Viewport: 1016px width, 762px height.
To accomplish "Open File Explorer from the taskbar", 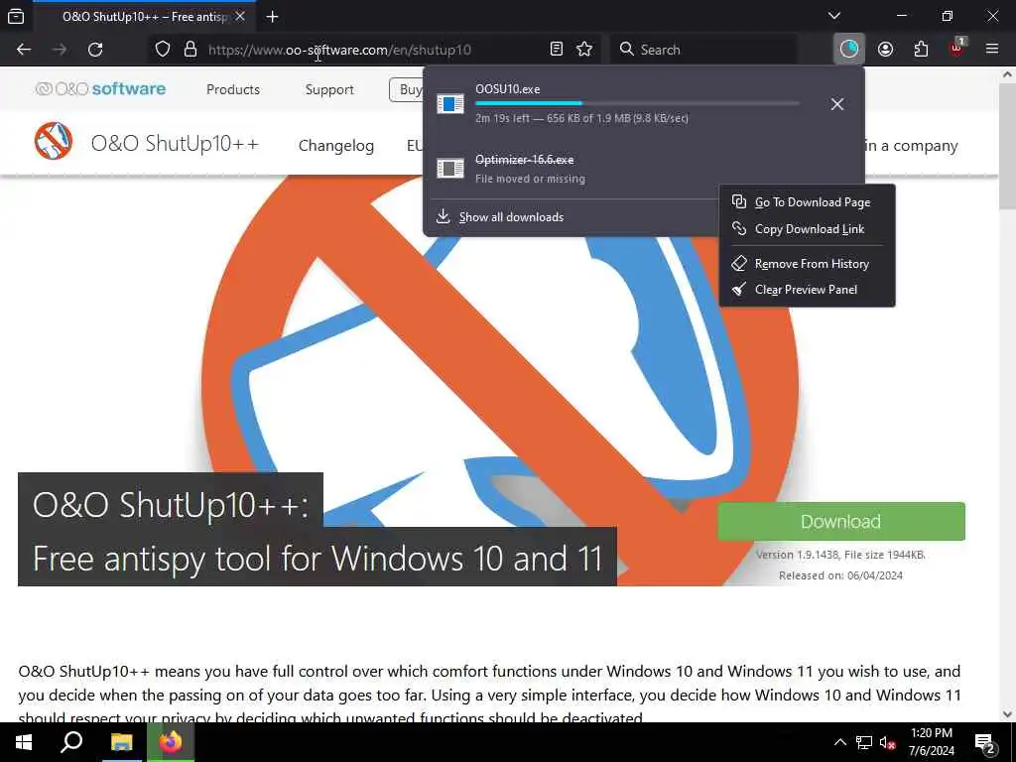I will click(x=121, y=742).
